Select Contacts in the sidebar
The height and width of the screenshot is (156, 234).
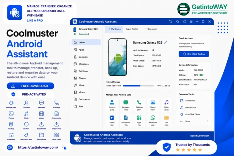click(86, 57)
